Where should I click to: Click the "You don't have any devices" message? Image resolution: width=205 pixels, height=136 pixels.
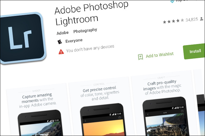[90, 49]
